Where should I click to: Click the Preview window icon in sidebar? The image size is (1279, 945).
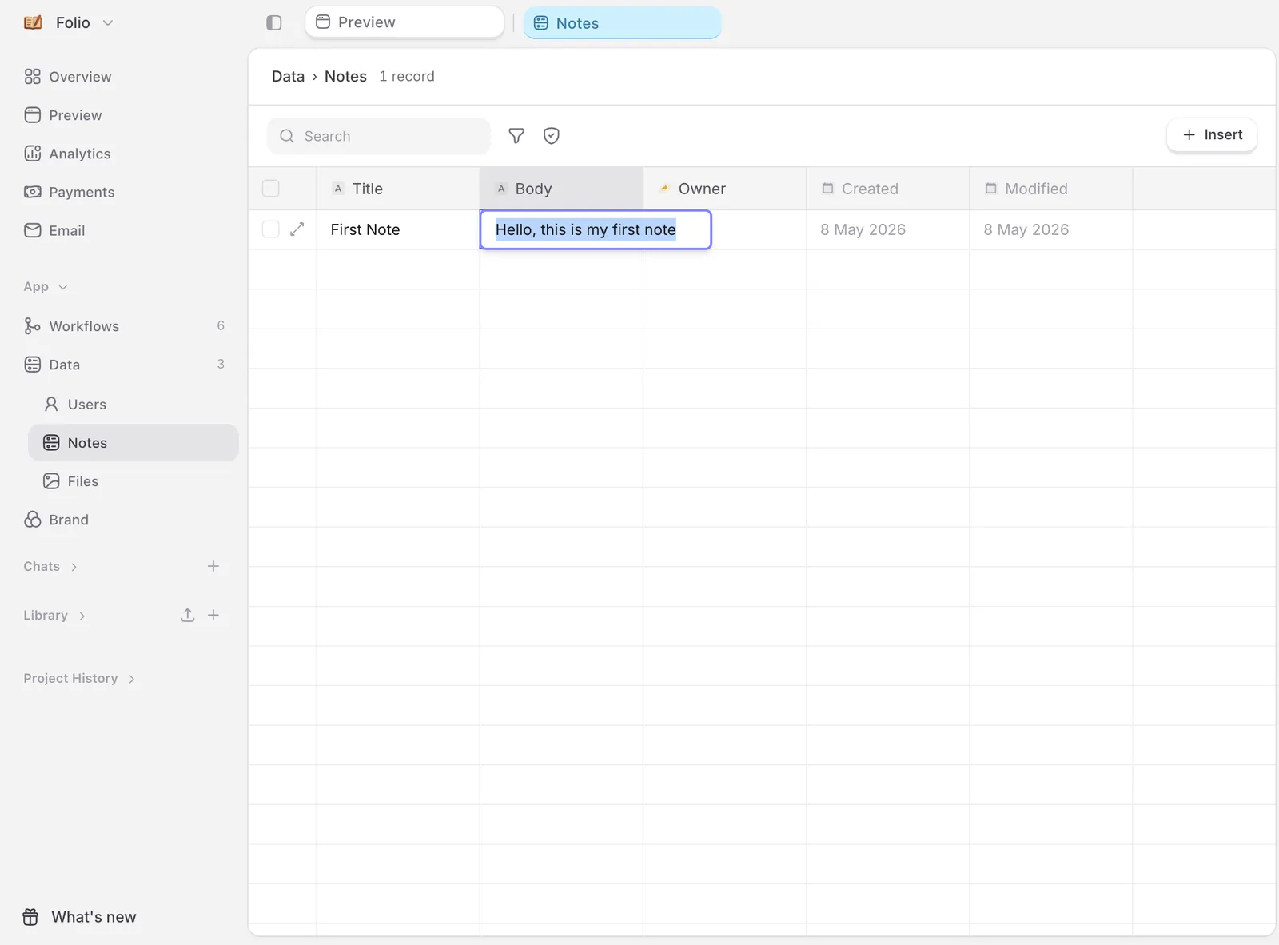tap(32, 115)
